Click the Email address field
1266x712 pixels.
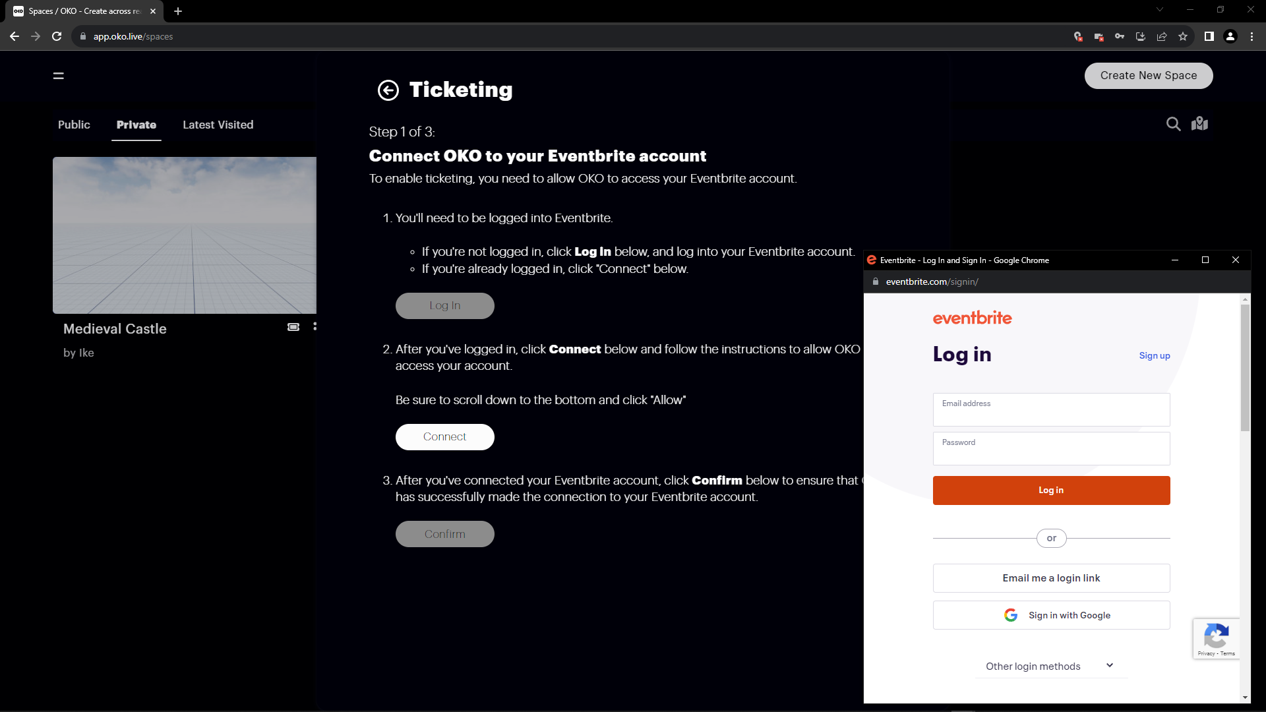tap(1051, 409)
